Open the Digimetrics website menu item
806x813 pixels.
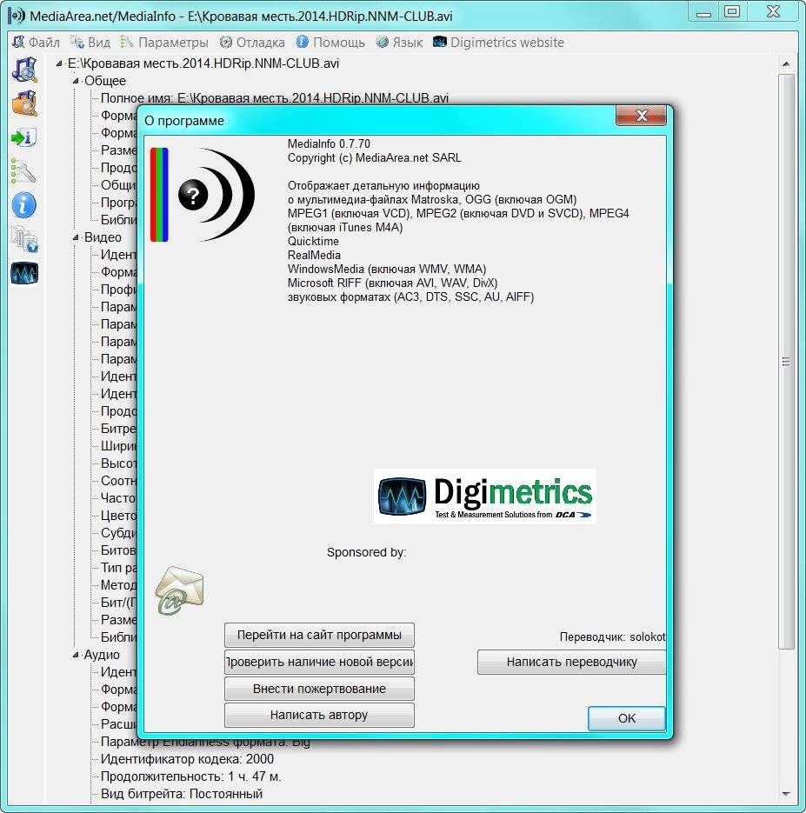(x=498, y=43)
